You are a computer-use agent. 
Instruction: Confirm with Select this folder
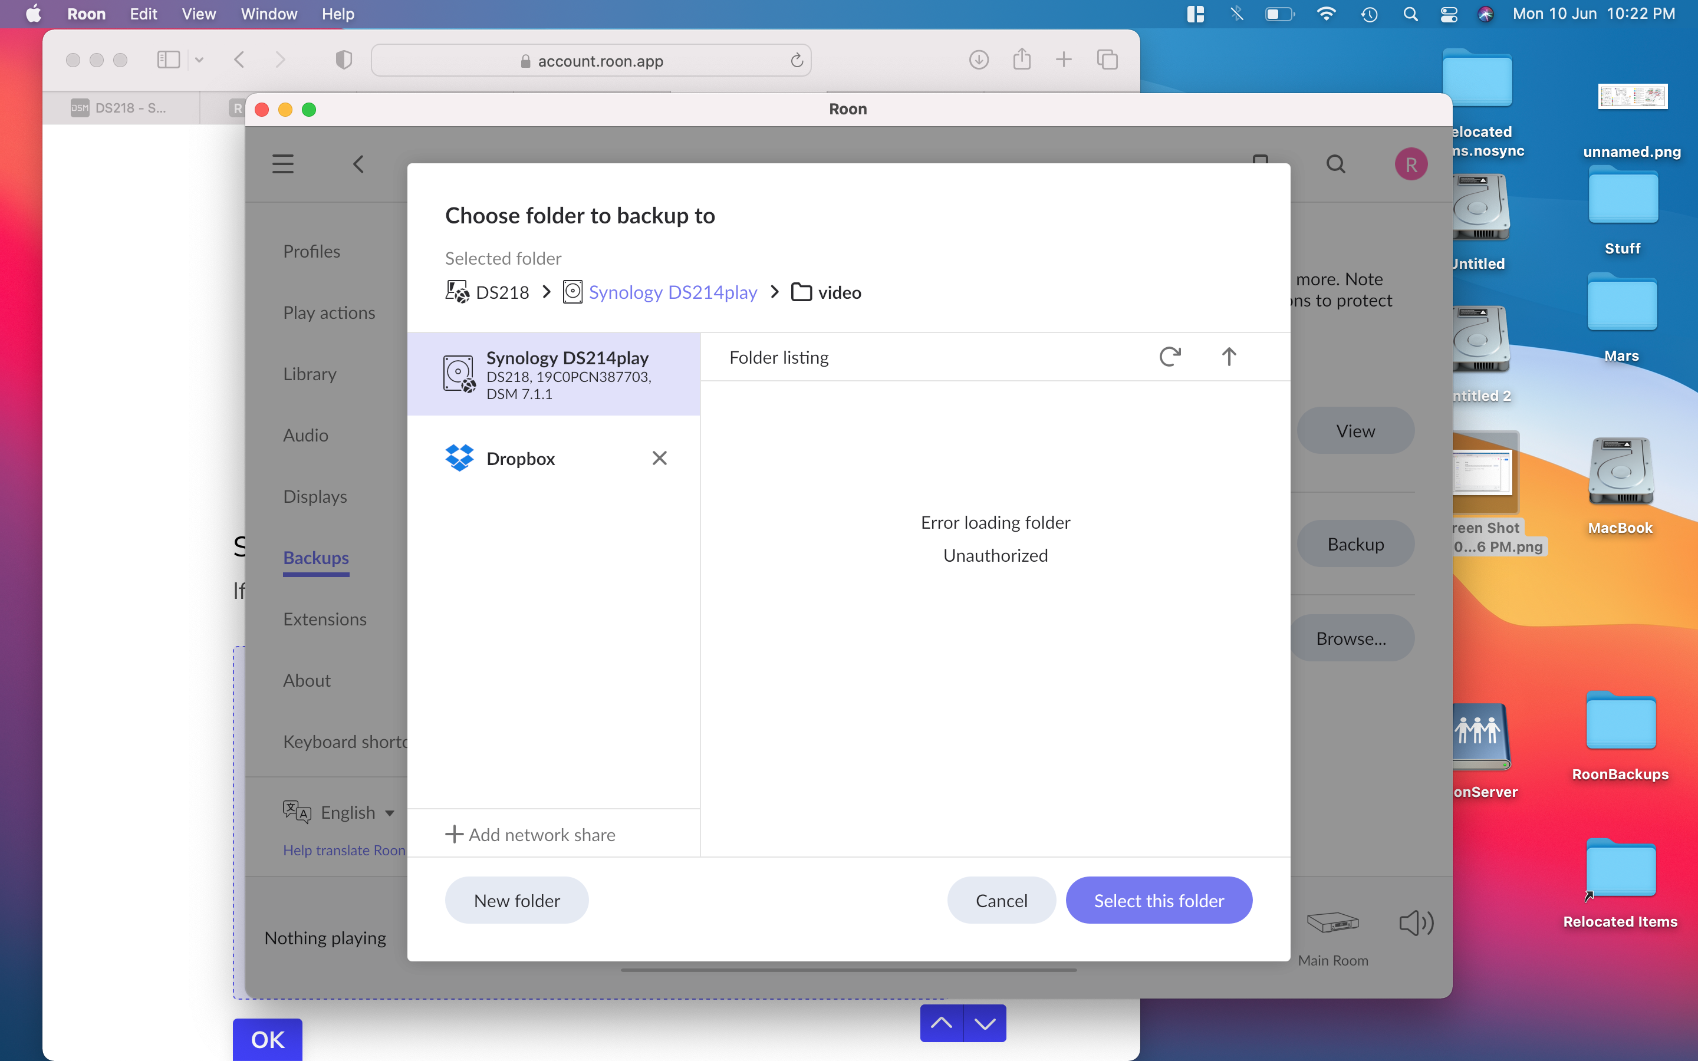1159,900
